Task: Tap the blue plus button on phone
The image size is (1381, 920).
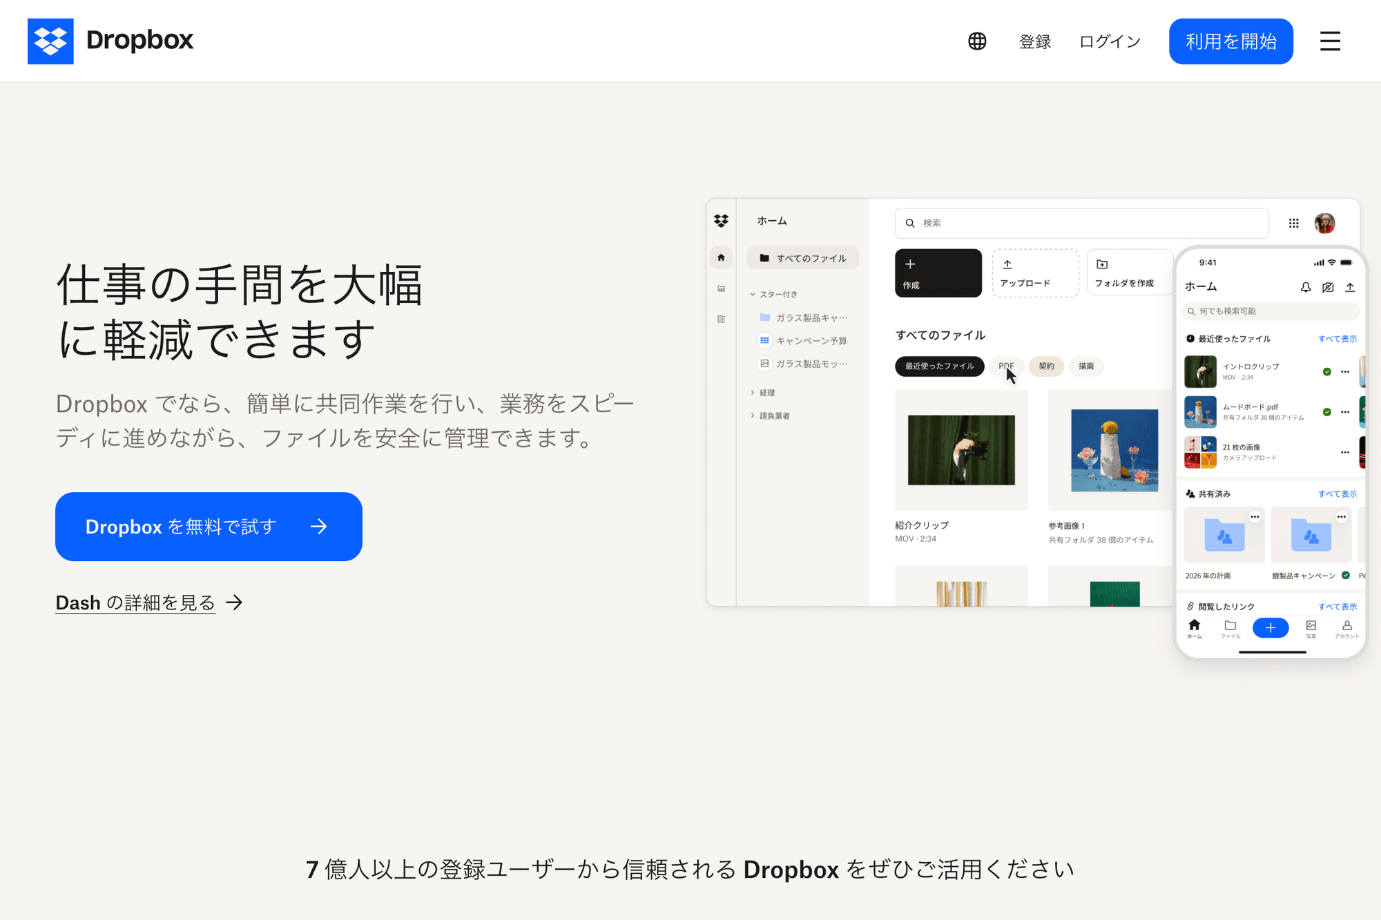Action: click(1271, 628)
